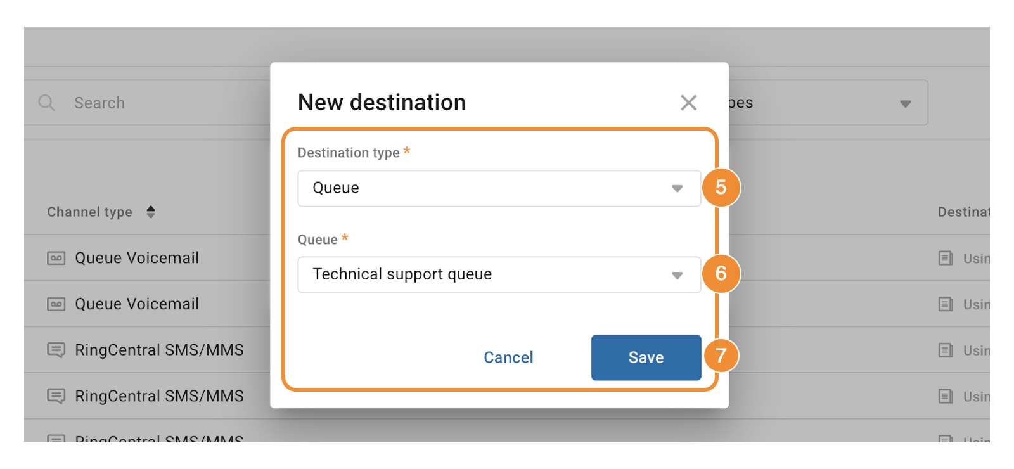Click the Channel type column header

click(90, 212)
